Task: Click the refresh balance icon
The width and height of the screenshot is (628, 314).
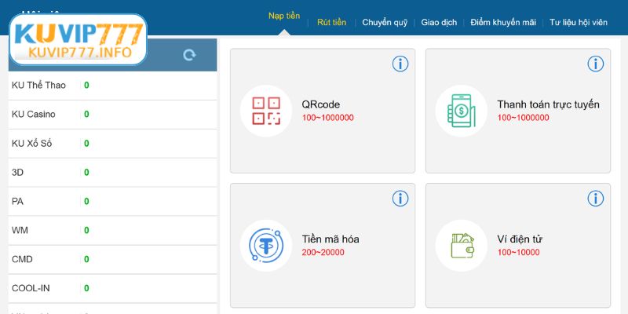Action: [x=189, y=55]
